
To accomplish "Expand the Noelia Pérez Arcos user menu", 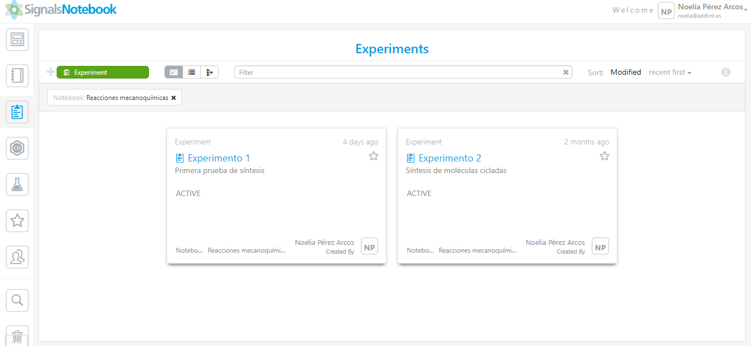I will point(710,7).
